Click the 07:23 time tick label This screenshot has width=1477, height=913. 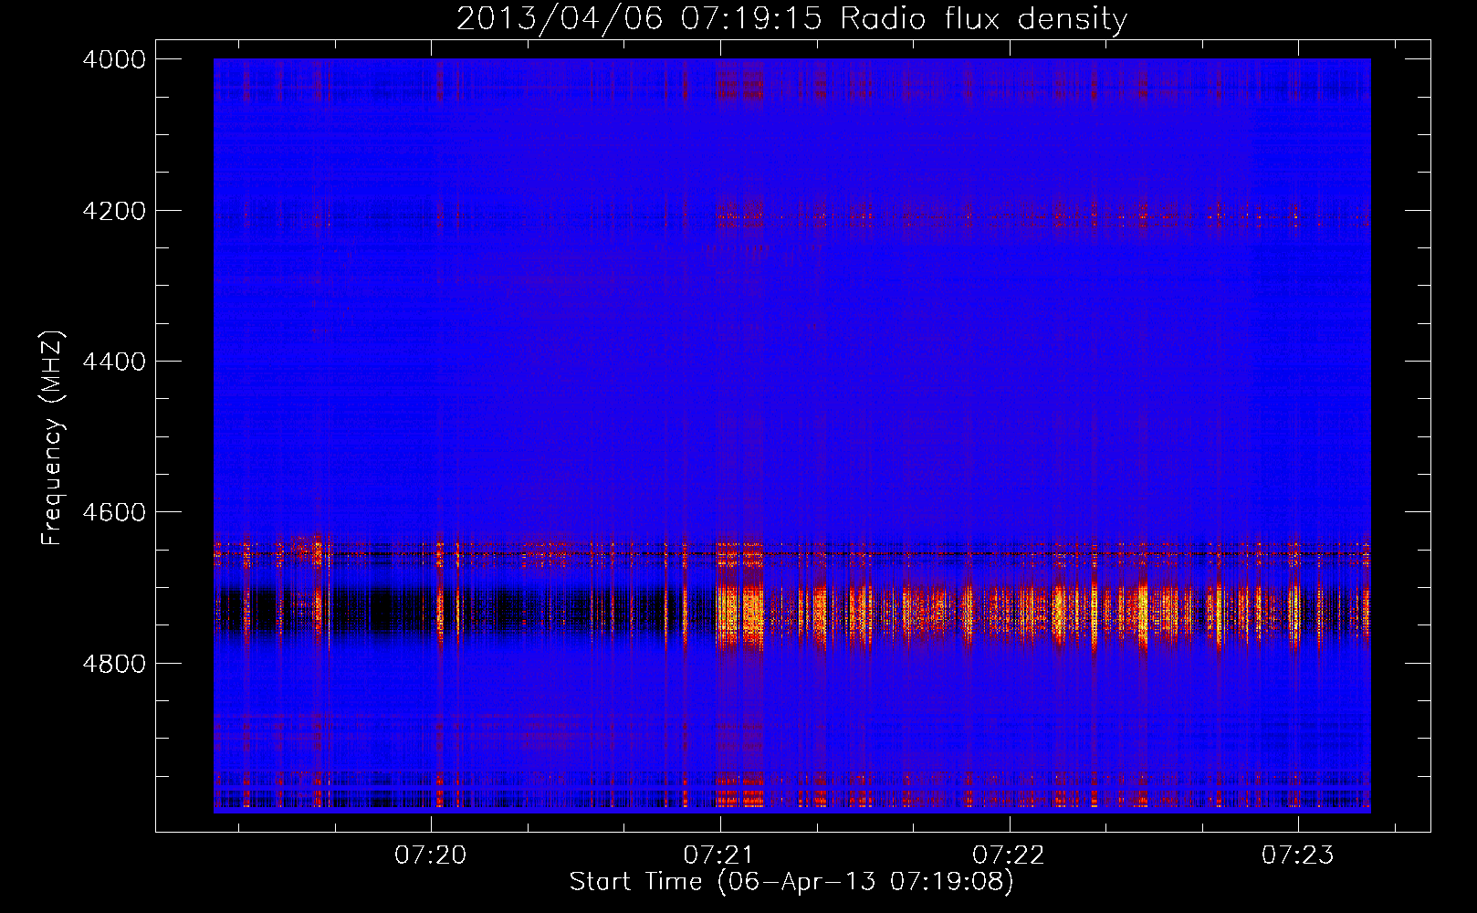1298,855
